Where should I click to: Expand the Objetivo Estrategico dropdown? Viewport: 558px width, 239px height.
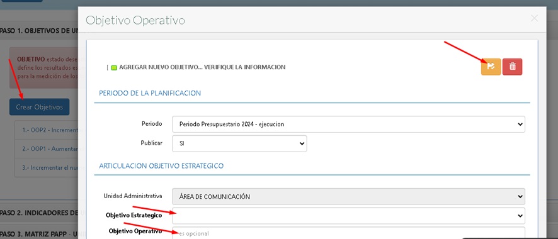point(348,216)
